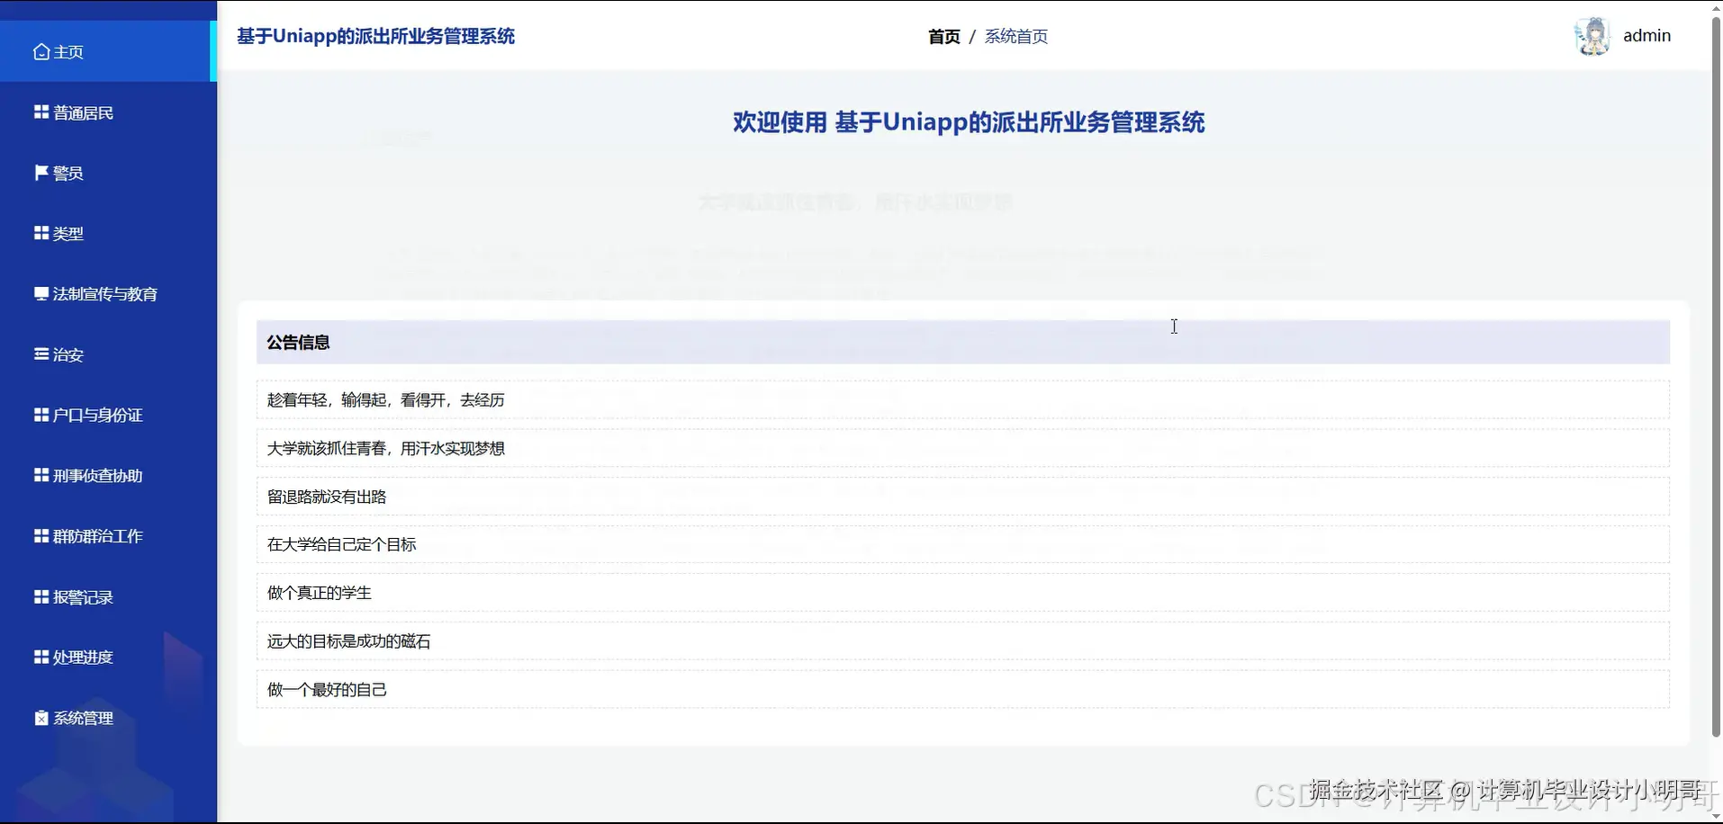This screenshot has height=824, width=1723.
Task: Open announcement 做一个最好的自己
Action: (x=962, y=689)
